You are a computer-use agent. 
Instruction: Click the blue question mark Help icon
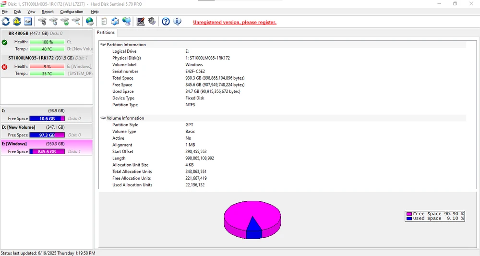[166, 22]
